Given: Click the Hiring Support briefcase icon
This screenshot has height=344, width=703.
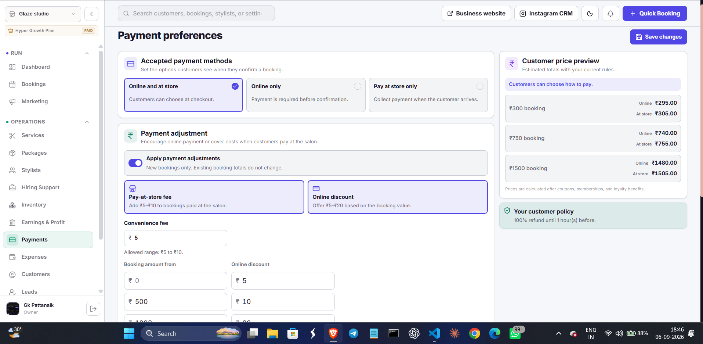Looking at the screenshot, I should tap(12, 187).
